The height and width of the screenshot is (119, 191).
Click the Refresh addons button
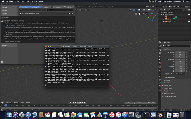[68, 7]
